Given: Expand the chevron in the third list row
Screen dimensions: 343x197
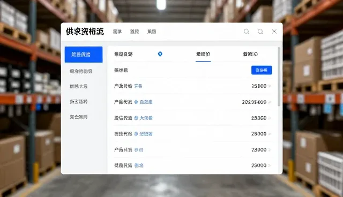Looking at the screenshot, I should click(270, 118).
